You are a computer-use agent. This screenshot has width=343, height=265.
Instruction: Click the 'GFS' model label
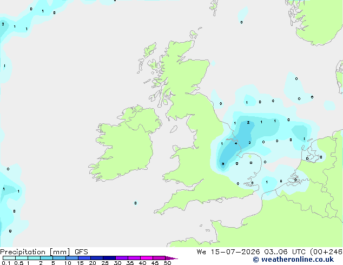pyautogui.click(x=81, y=252)
